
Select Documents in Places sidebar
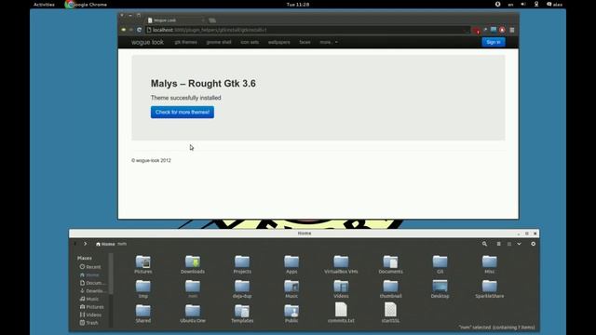point(92,283)
